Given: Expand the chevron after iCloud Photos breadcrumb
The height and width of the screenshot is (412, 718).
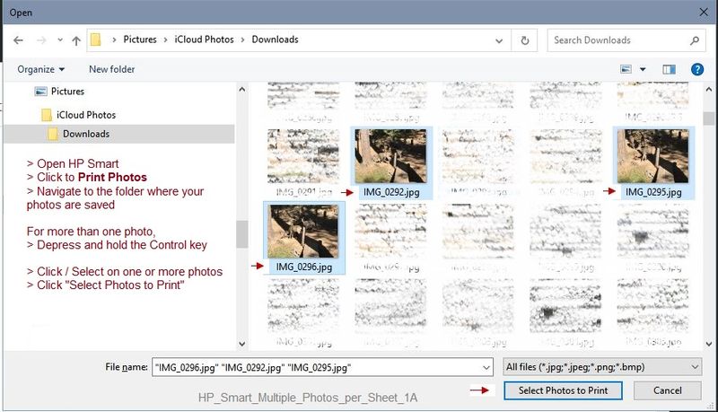Looking at the screenshot, I should pyautogui.click(x=243, y=39).
